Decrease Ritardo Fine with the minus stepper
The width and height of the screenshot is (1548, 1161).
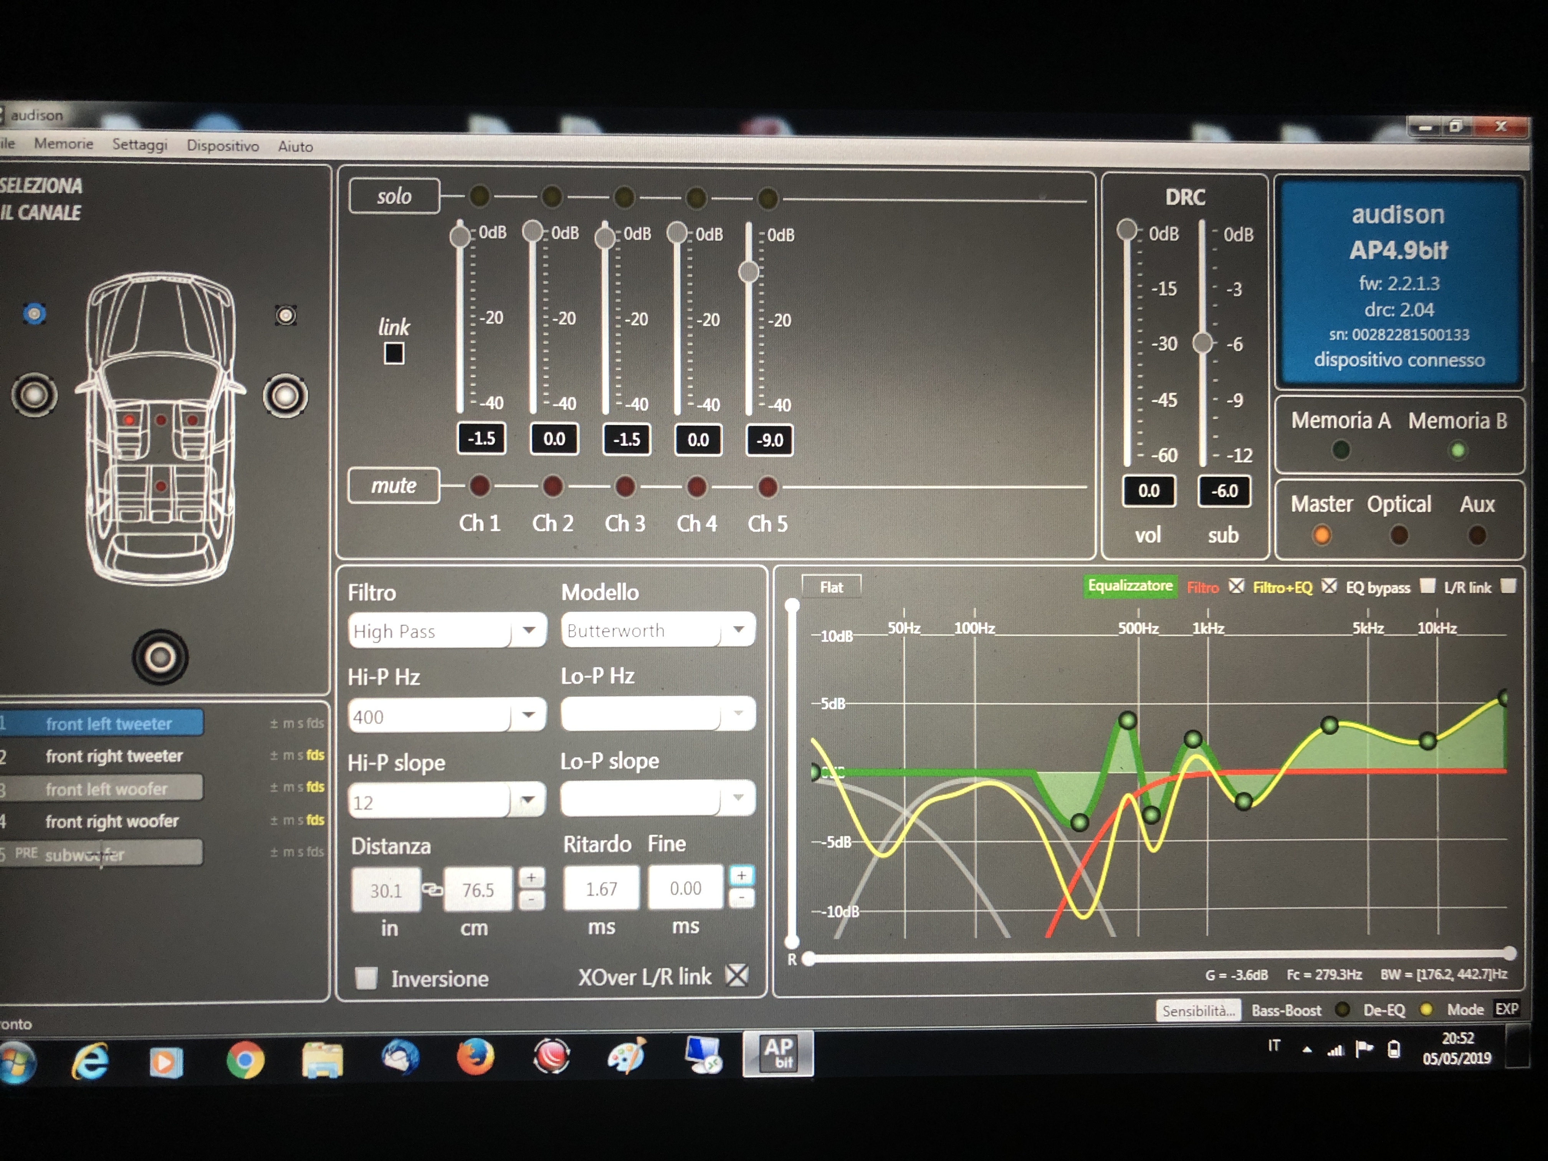[742, 898]
